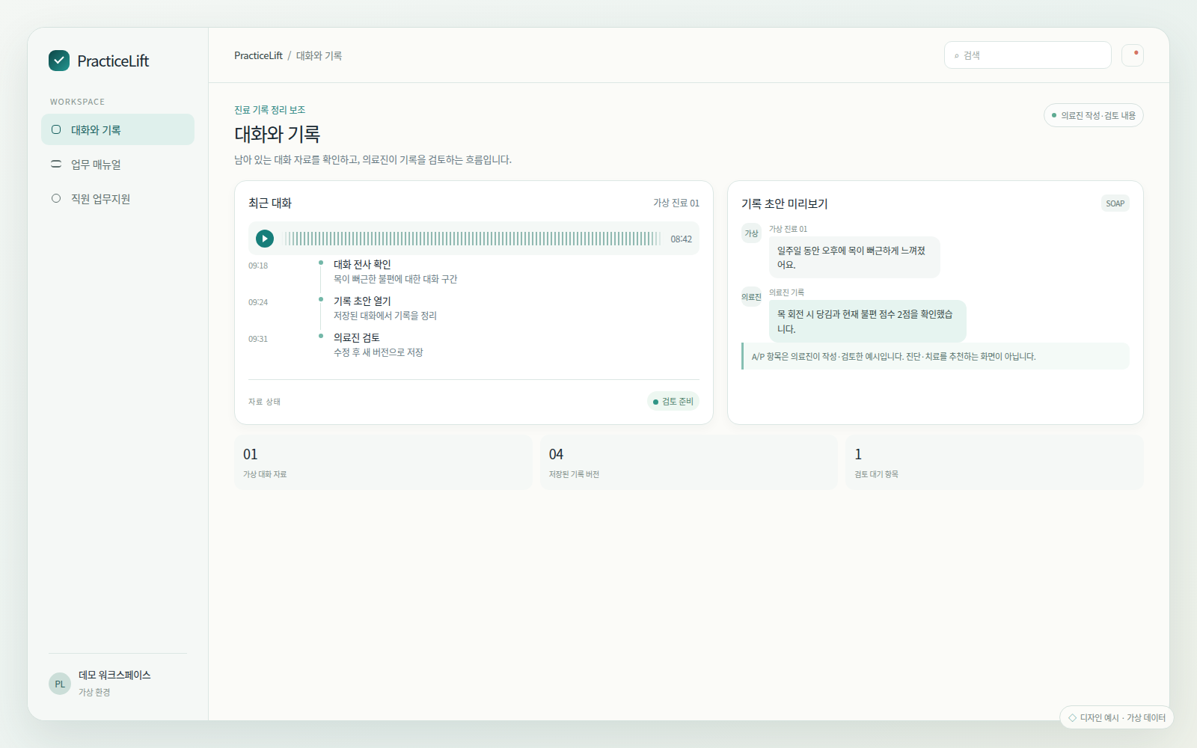The height and width of the screenshot is (748, 1197).
Task: Click the 자료 상태 label
Action: (264, 402)
